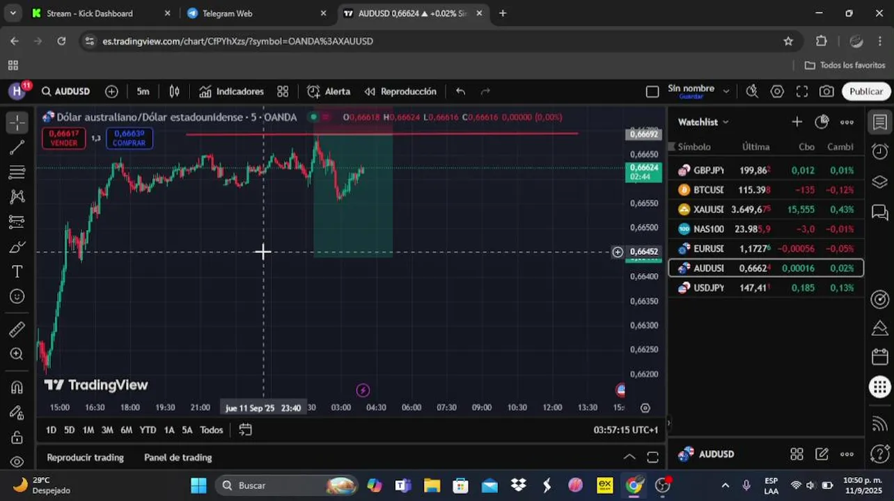Switch chart range to 1D
Image resolution: width=894 pixels, height=501 pixels.
51,430
